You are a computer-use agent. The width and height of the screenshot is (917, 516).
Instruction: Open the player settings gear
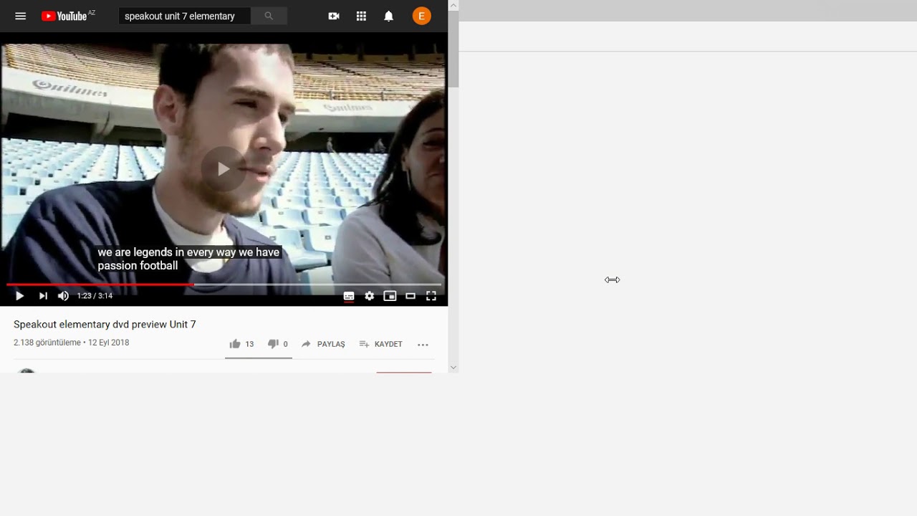click(x=370, y=296)
